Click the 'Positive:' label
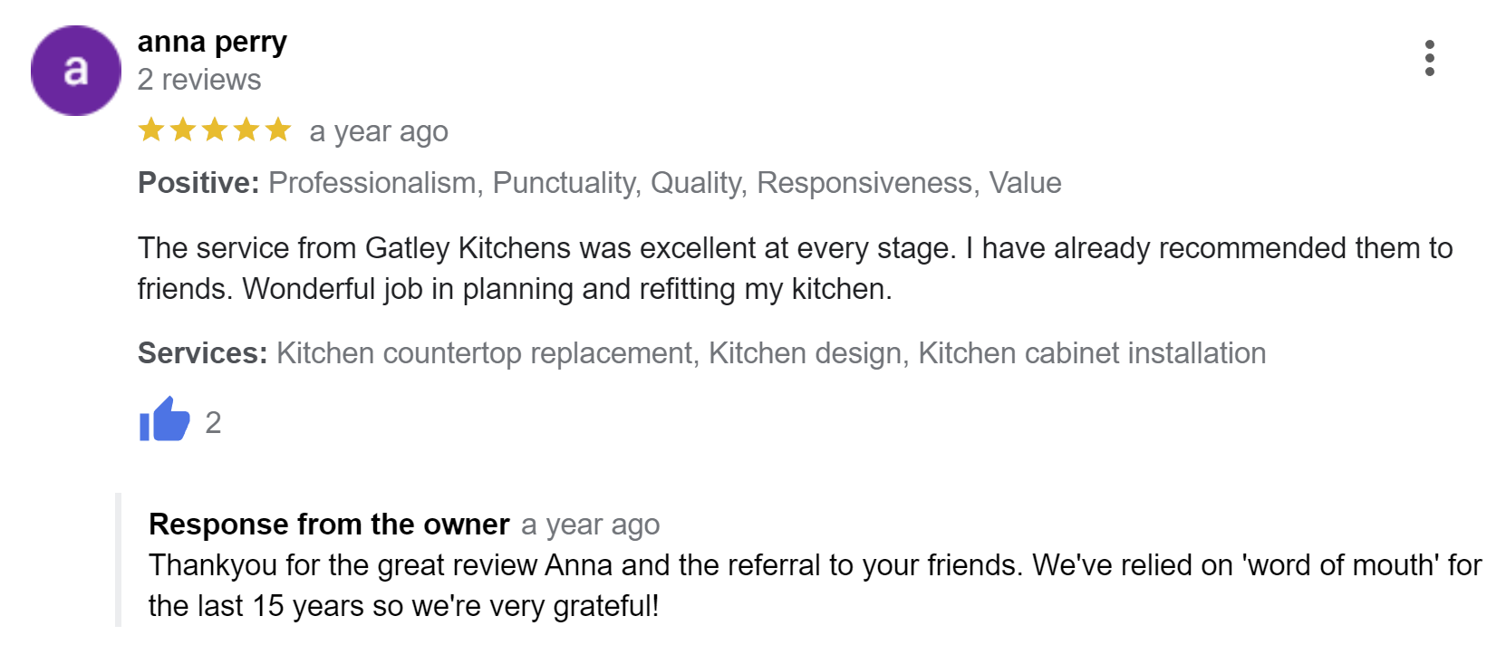1506x645 pixels. (x=198, y=183)
